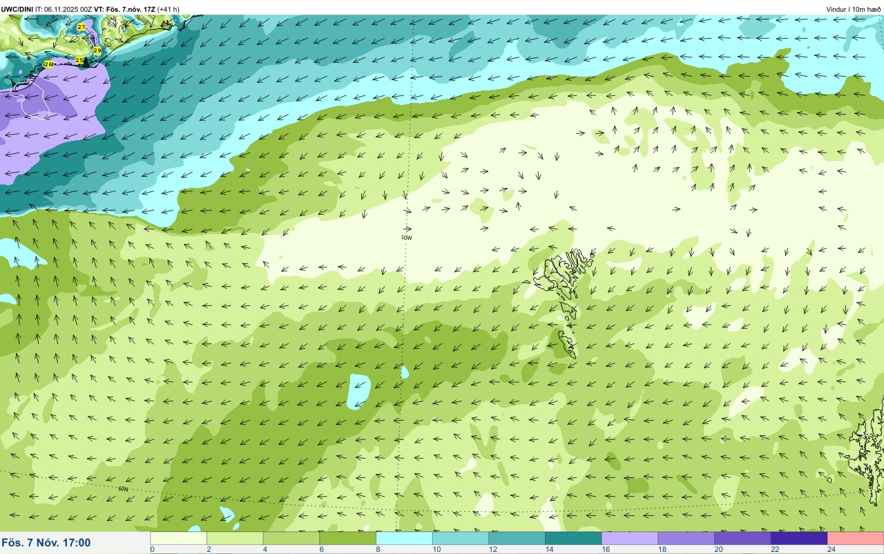Select the 14–16 m/s legend color
Viewport: 884px width, 554px height.
pos(574,538)
